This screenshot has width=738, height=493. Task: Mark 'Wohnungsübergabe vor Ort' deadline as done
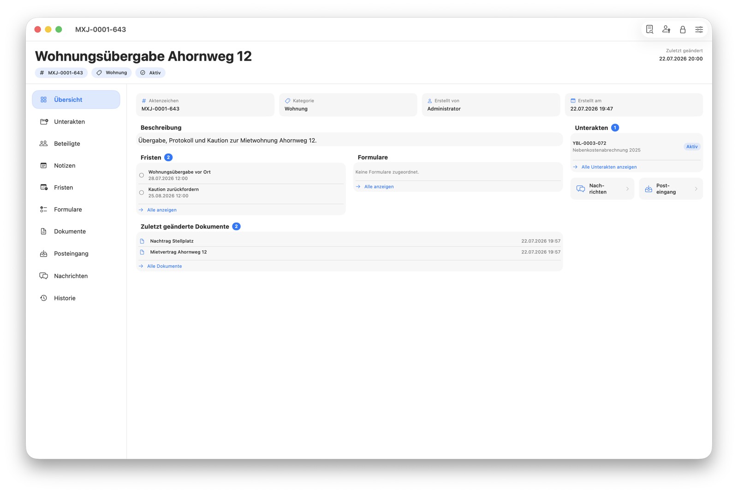(x=142, y=175)
